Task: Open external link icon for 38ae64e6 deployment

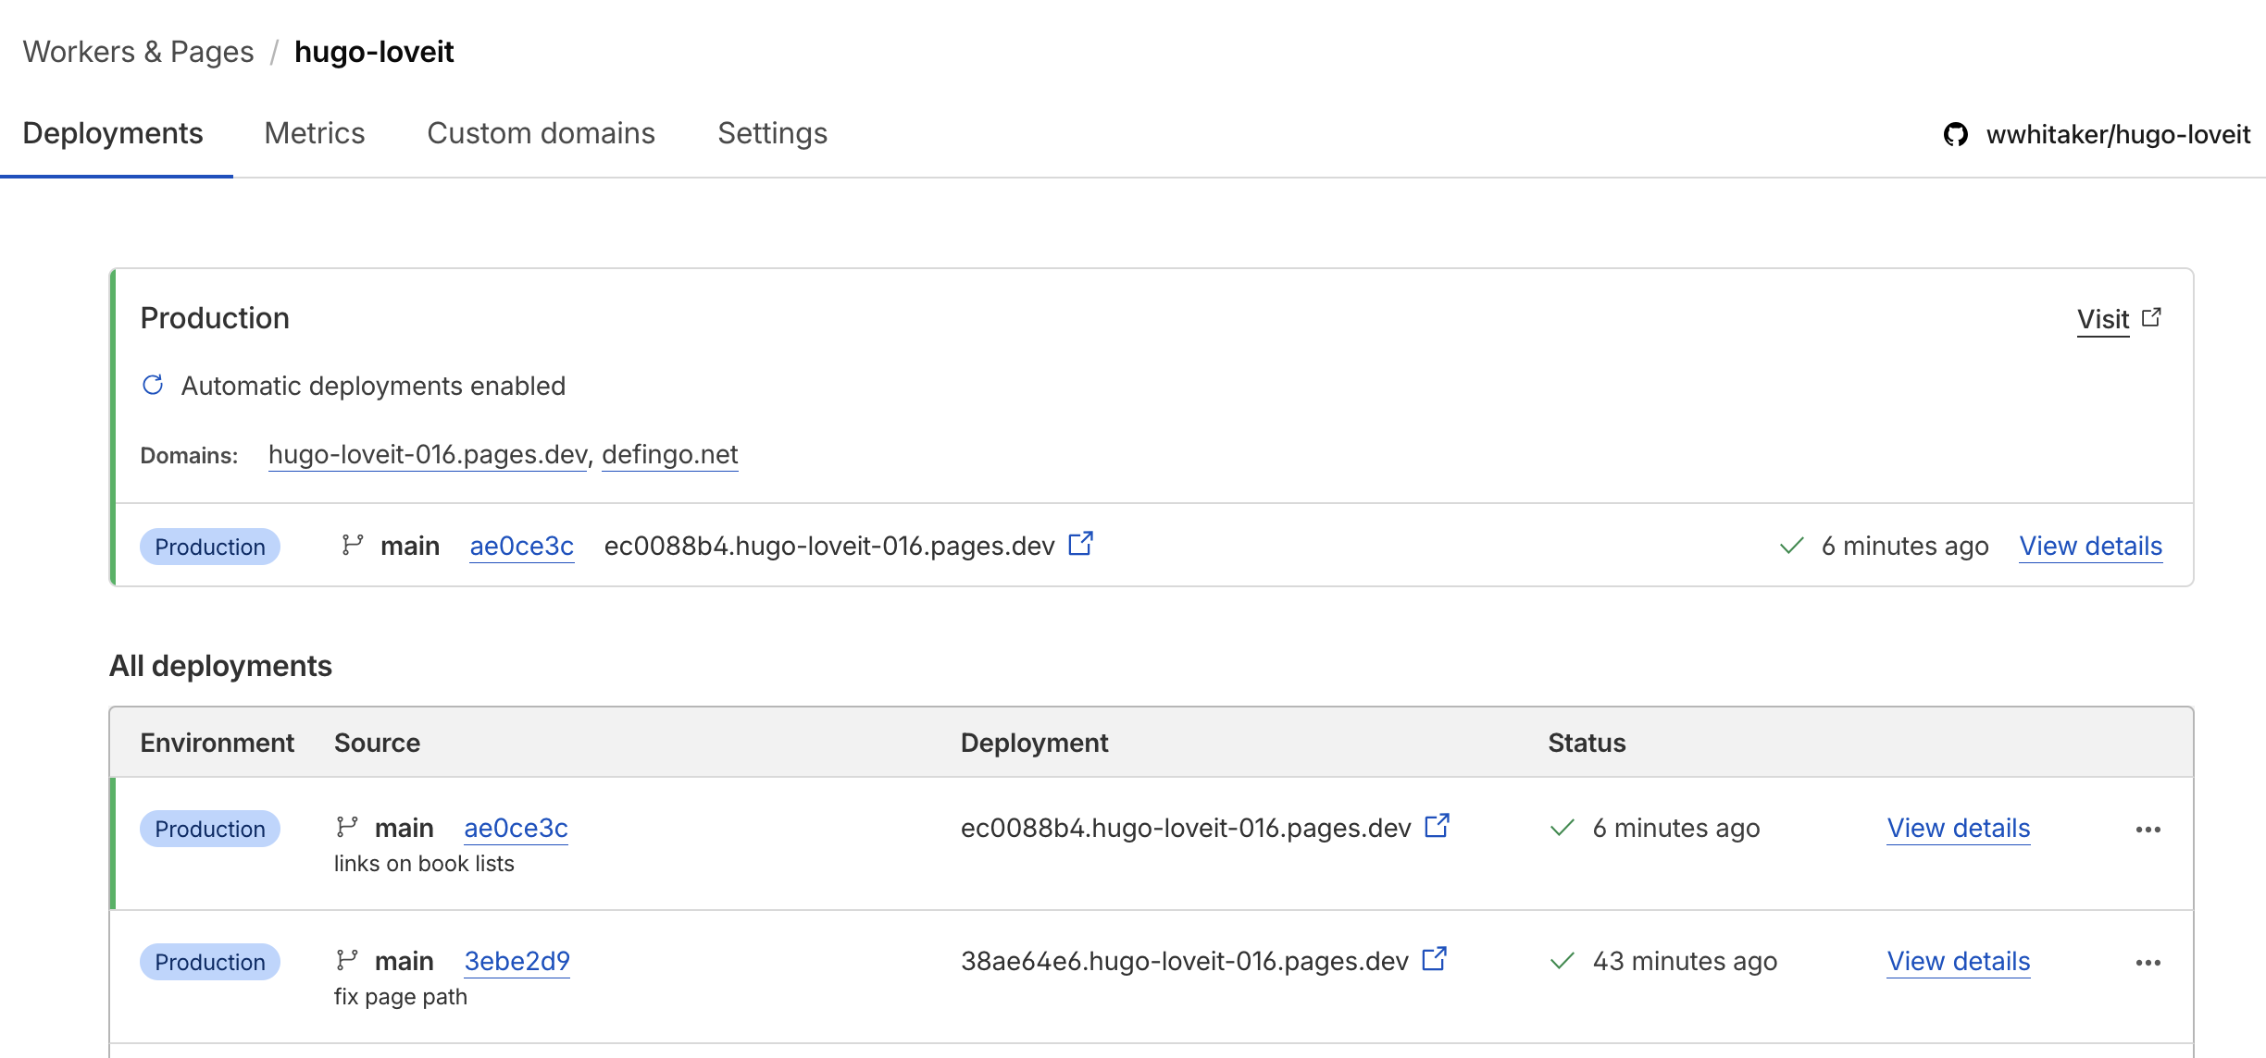Action: coord(1435,959)
